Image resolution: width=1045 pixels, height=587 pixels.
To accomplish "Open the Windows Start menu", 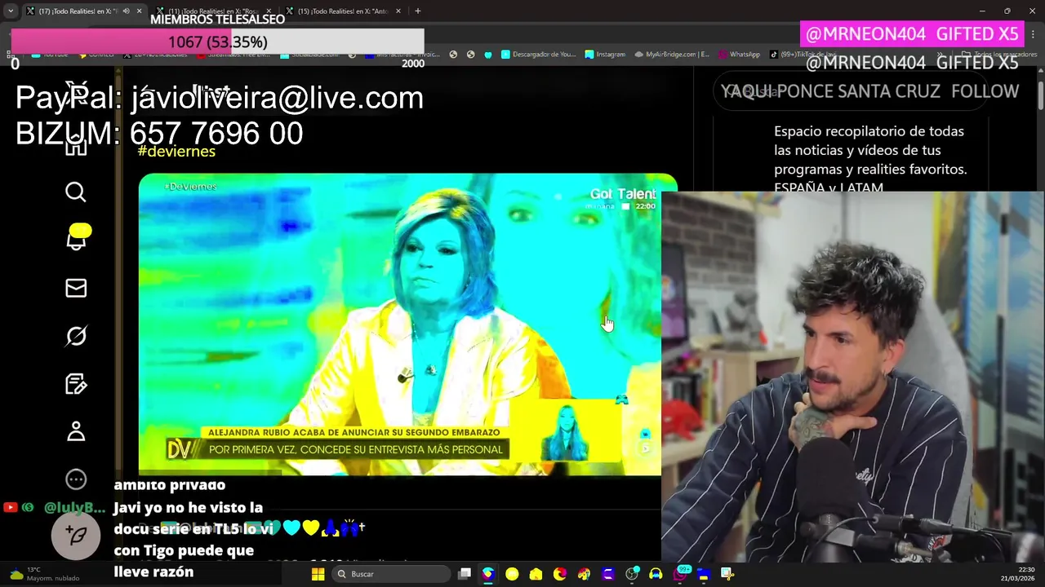I will 318,574.
